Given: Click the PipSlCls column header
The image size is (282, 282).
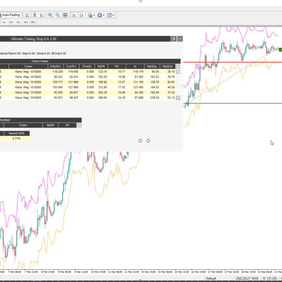Looking at the screenshot, I should click(x=167, y=67).
